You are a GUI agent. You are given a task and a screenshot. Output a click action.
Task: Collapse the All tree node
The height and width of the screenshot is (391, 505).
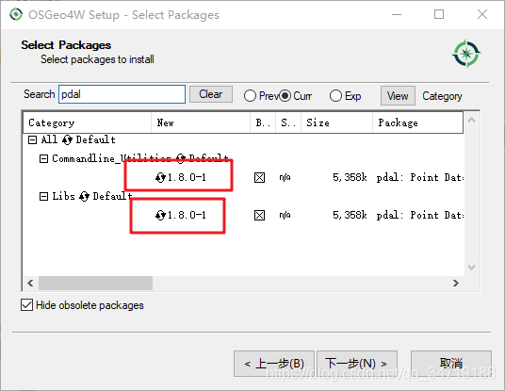point(33,139)
